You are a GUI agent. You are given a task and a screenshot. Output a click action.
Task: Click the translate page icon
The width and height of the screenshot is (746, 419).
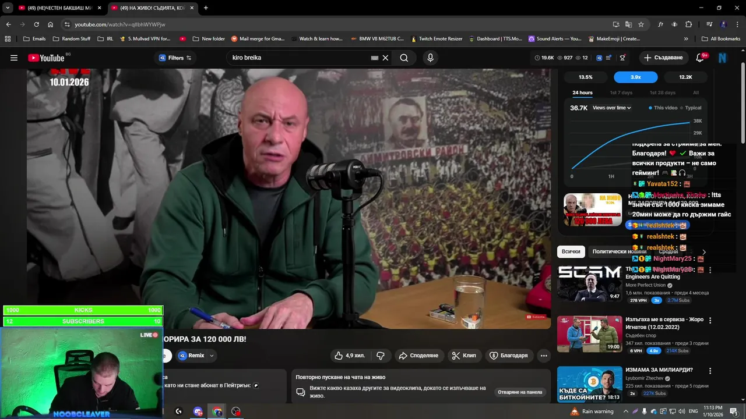(628, 24)
